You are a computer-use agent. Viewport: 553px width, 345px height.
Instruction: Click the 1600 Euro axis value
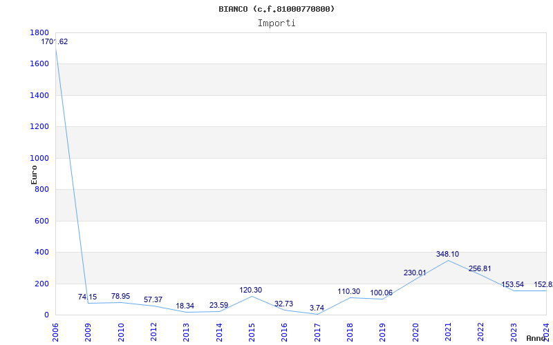[x=39, y=64]
